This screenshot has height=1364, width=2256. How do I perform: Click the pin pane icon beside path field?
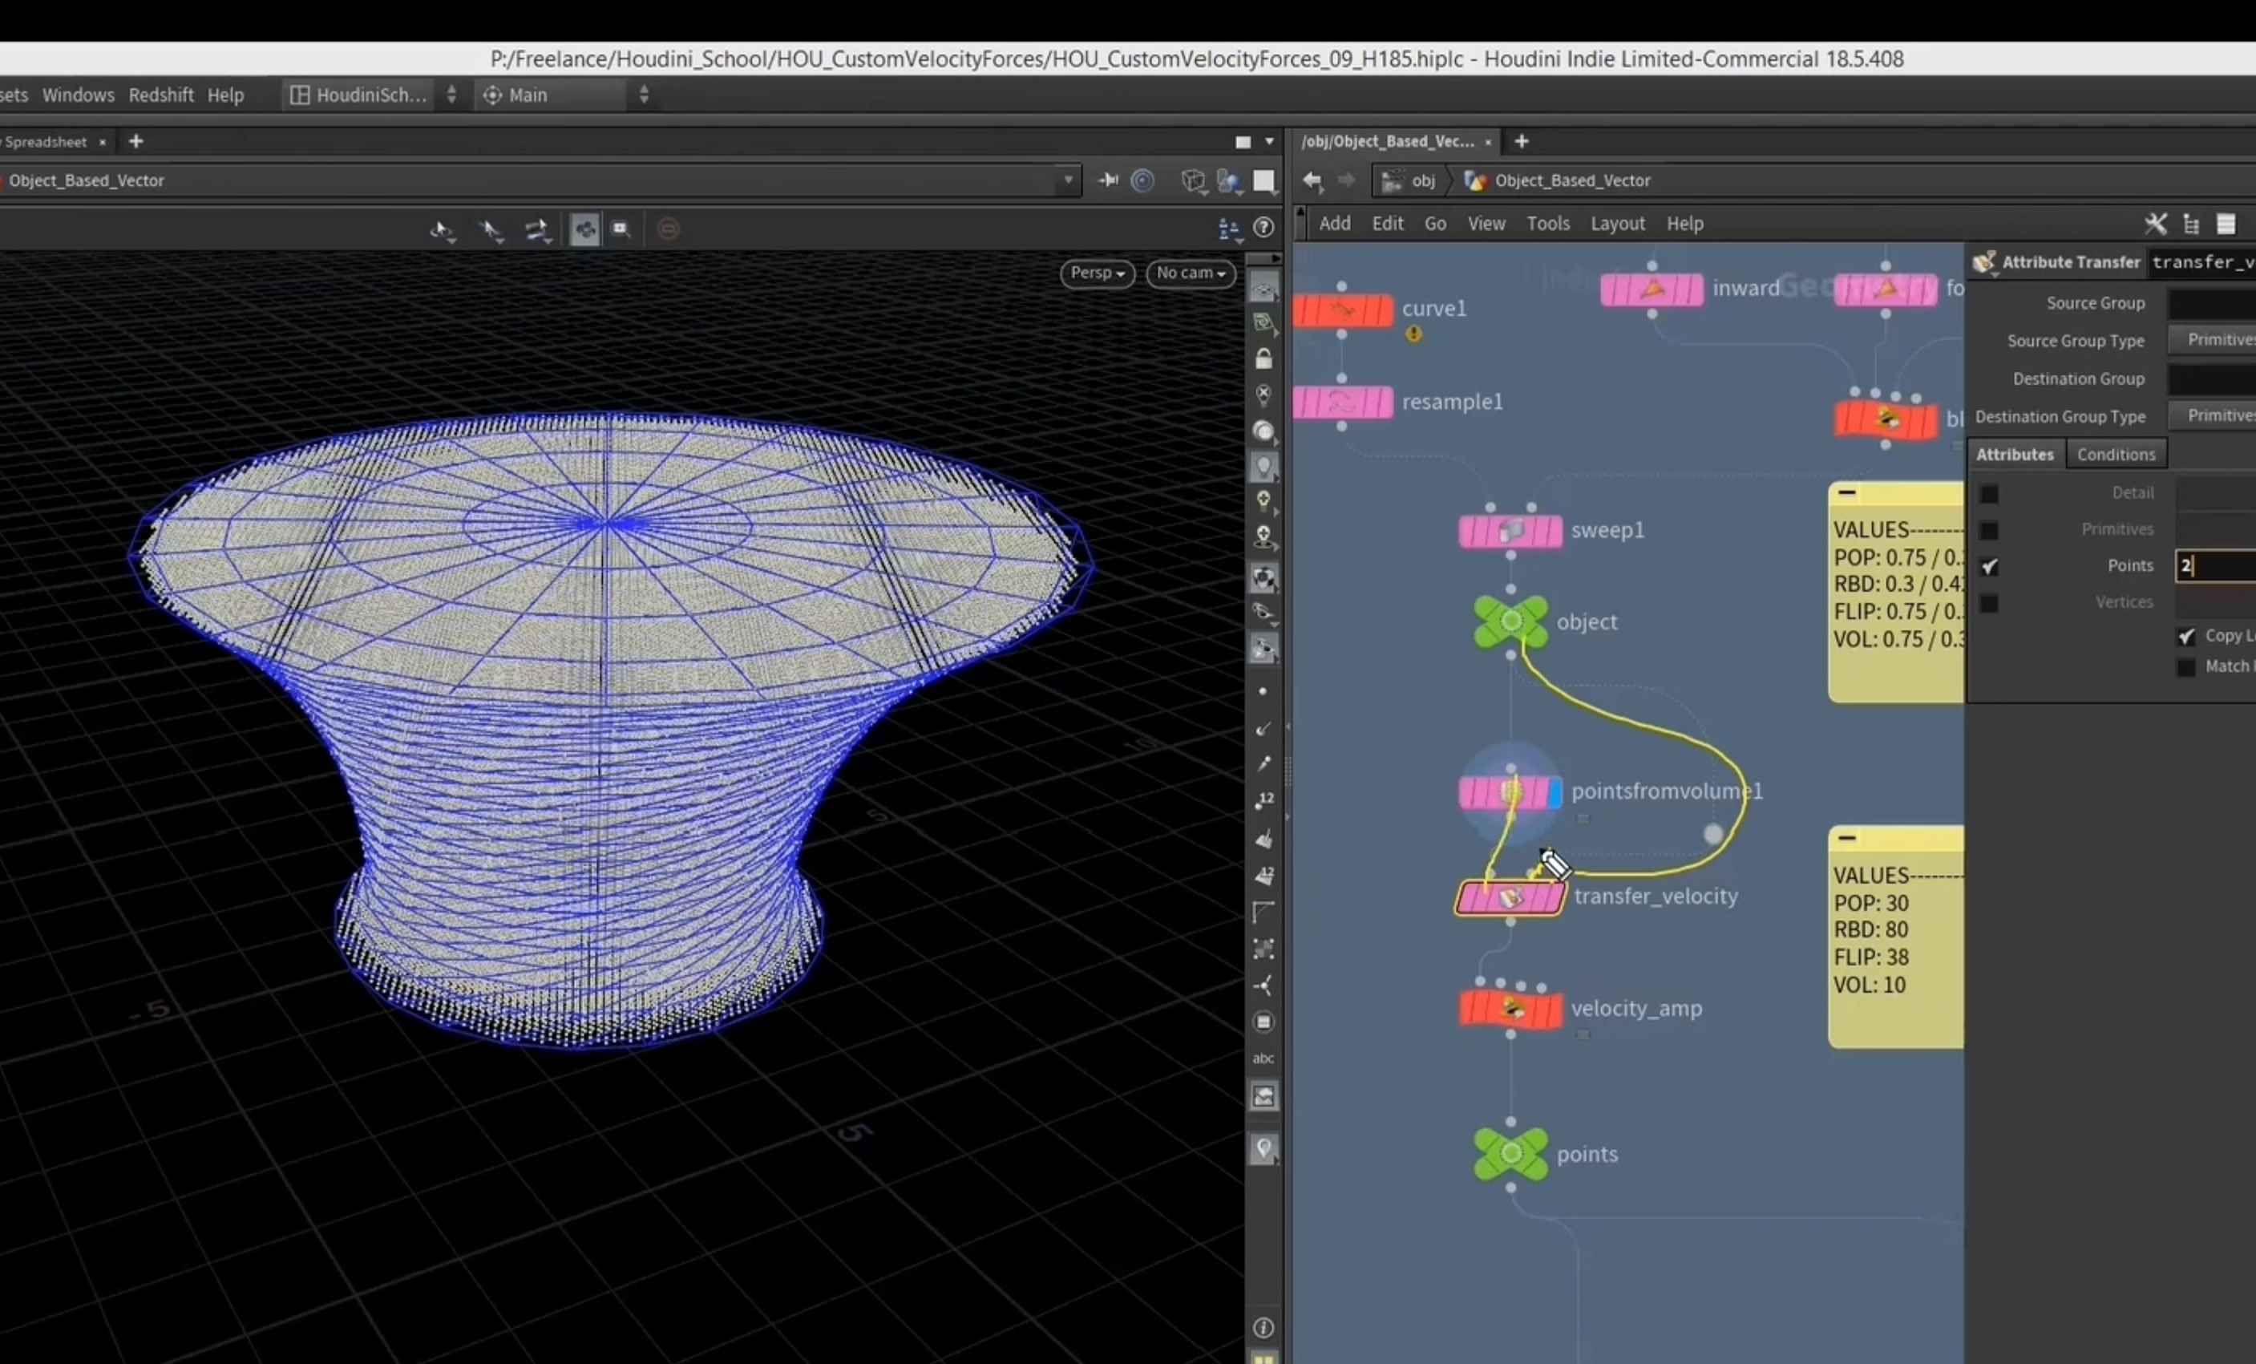click(1108, 180)
